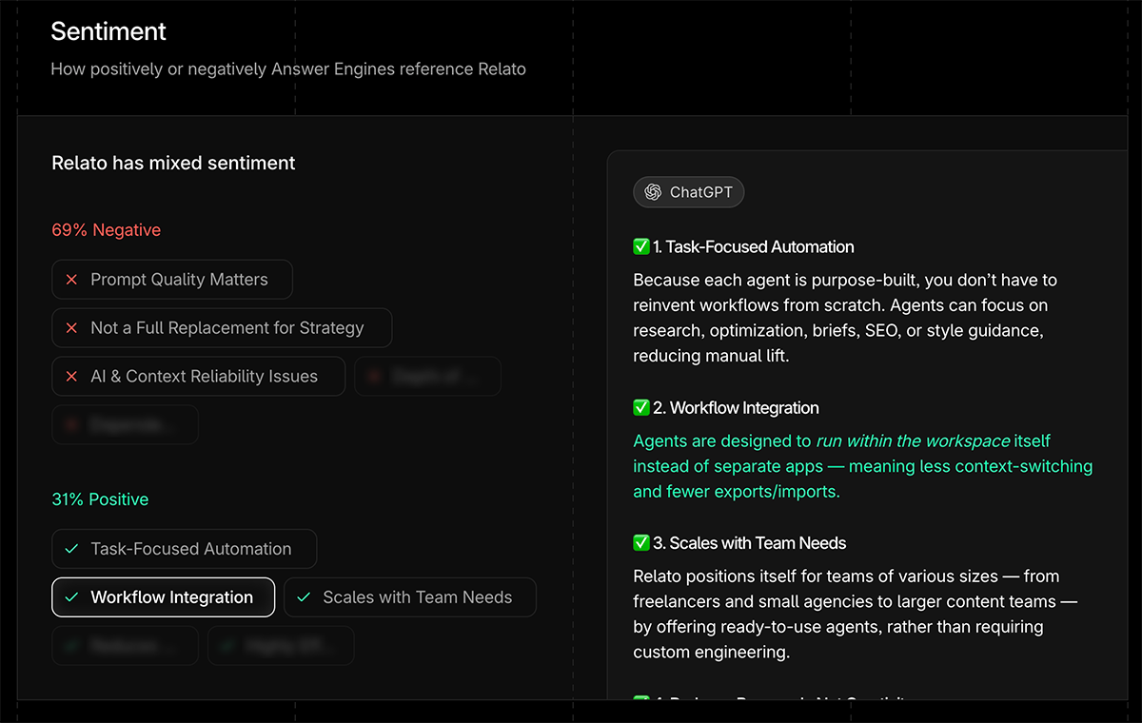Screen dimensions: 1142x723
Task: Click the 2. Workflow Integration heading
Action: click(x=736, y=407)
